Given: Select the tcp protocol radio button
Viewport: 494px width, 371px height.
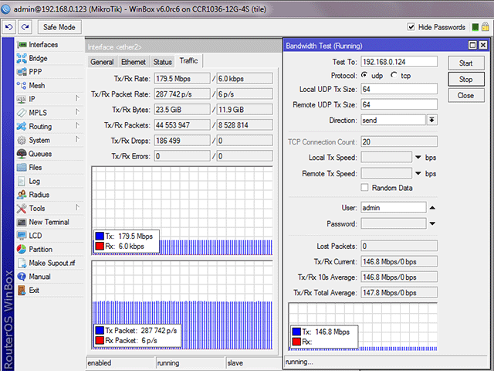Looking at the screenshot, I should pyautogui.click(x=394, y=76).
